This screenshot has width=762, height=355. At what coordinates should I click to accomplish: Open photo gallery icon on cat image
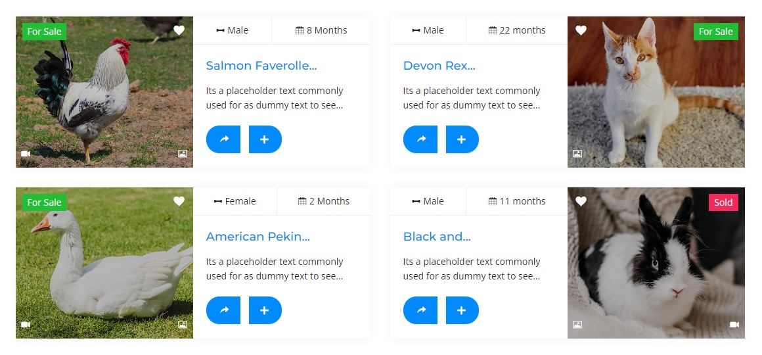[x=577, y=154]
